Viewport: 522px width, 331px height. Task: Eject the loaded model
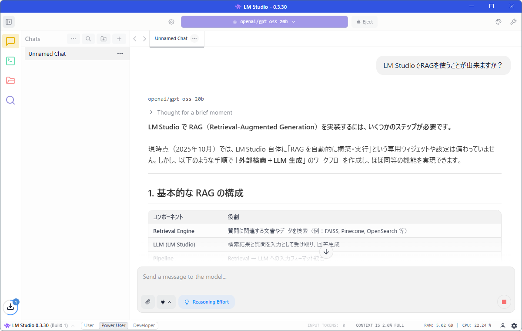tap(365, 22)
